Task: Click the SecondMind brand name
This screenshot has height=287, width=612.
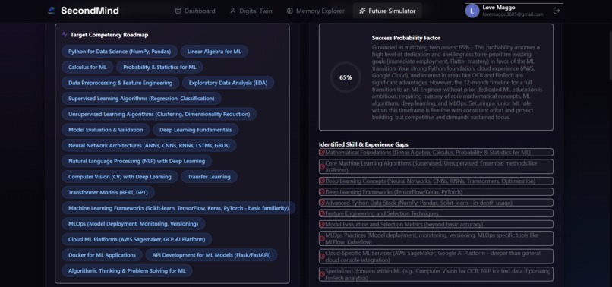Action: [x=90, y=11]
